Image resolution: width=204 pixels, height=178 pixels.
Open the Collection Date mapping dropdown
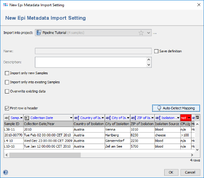(x=71, y=118)
